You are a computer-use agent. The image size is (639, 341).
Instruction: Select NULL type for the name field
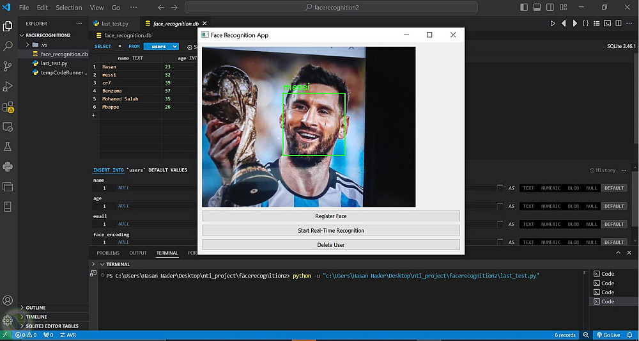591,188
